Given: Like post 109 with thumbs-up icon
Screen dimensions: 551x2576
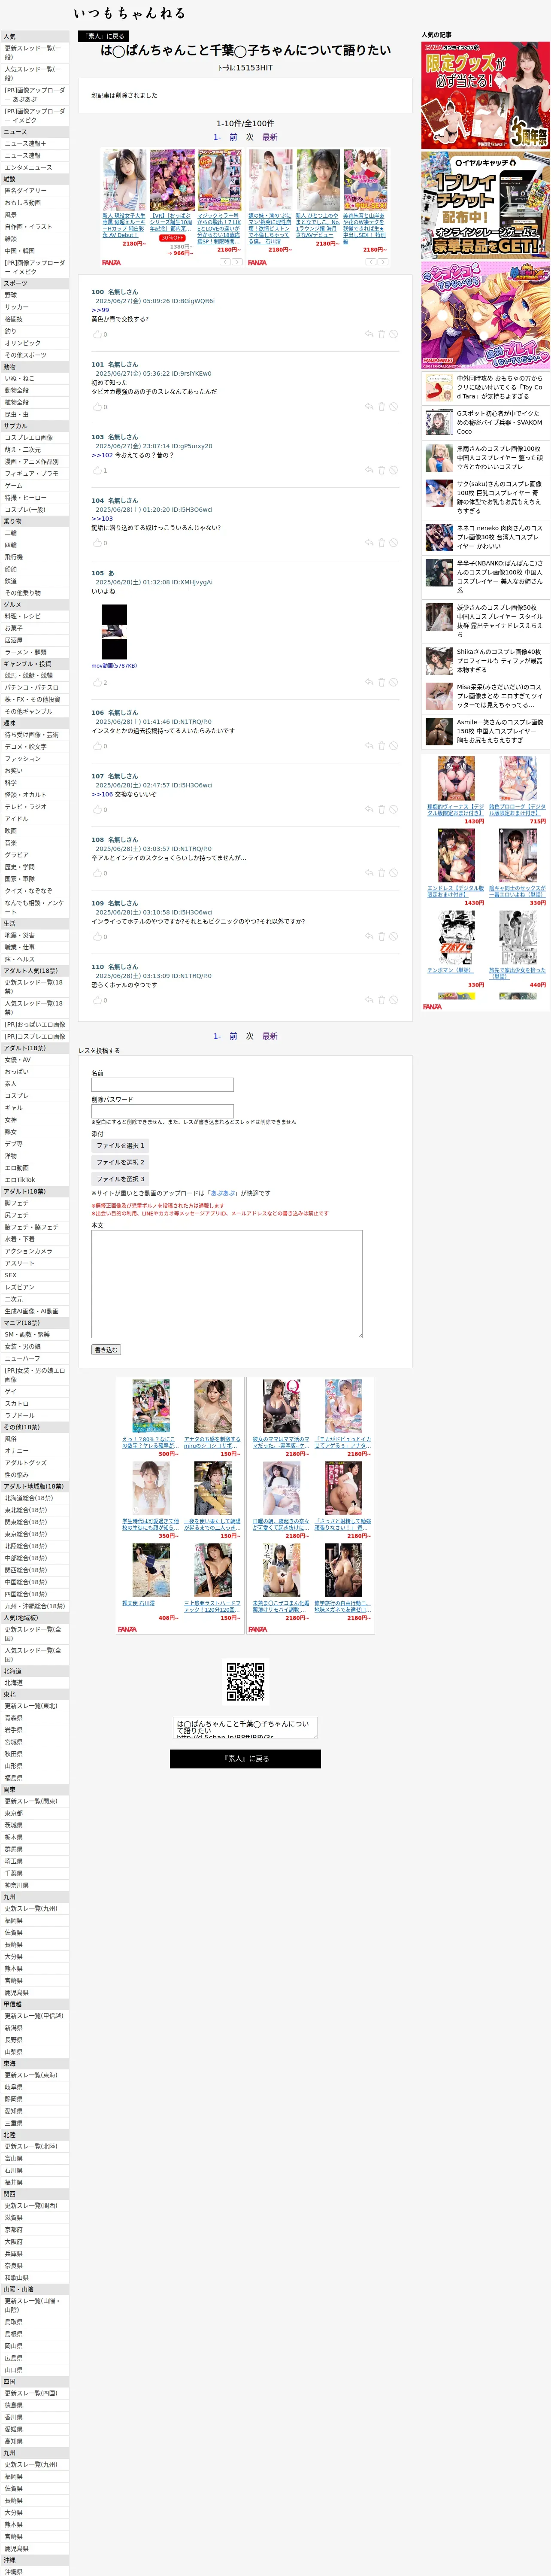Looking at the screenshot, I should point(97,937).
